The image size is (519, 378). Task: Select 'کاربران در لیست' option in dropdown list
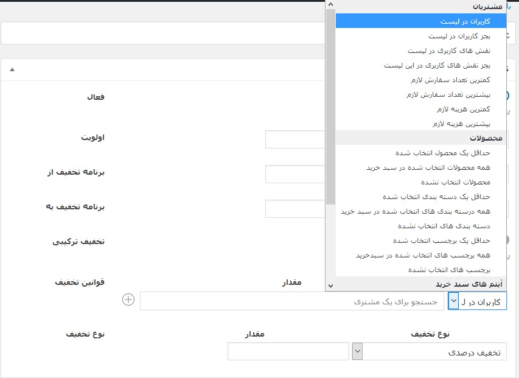pyautogui.click(x=420, y=21)
